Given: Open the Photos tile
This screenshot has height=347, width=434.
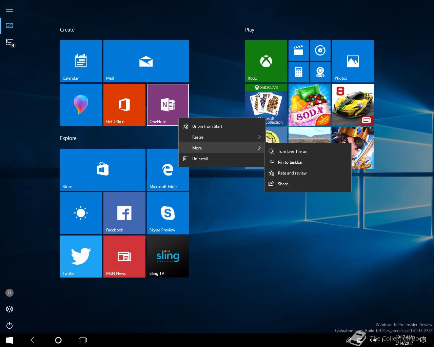Looking at the screenshot, I should coord(353,61).
